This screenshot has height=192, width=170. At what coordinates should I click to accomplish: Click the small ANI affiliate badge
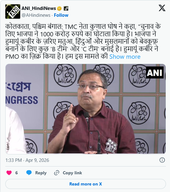66,9
